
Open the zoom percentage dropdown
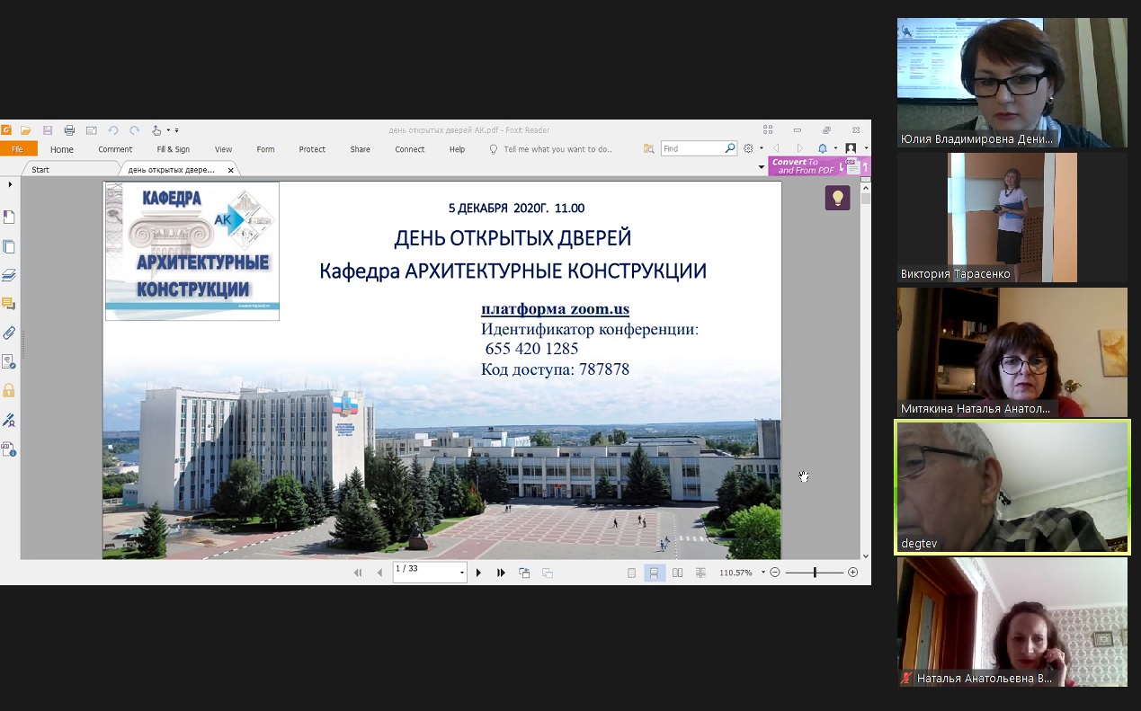(763, 573)
